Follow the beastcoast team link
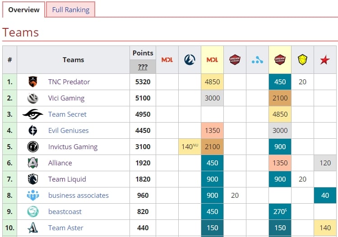This screenshot has width=338, height=237. pyautogui.click(x=65, y=212)
